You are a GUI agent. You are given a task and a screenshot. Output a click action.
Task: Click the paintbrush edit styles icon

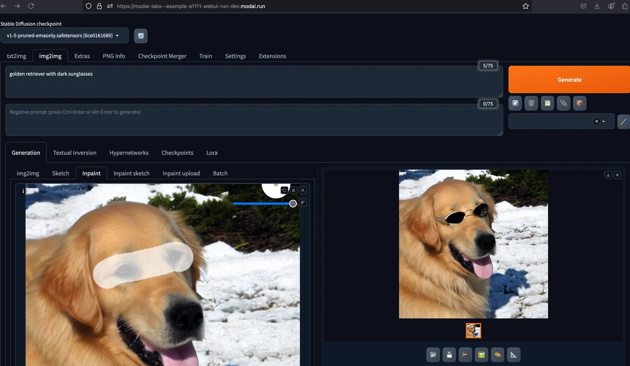coord(623,121)
